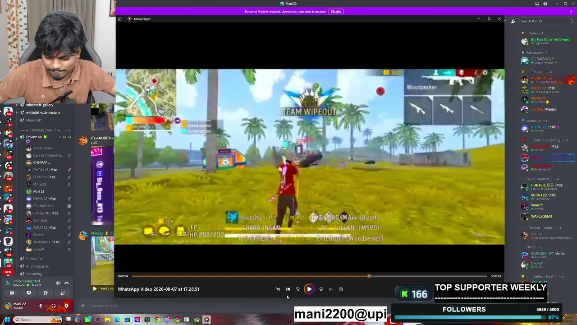Open OG MADHAV member profile
The image size is (577, 325).
coord(546,60)
